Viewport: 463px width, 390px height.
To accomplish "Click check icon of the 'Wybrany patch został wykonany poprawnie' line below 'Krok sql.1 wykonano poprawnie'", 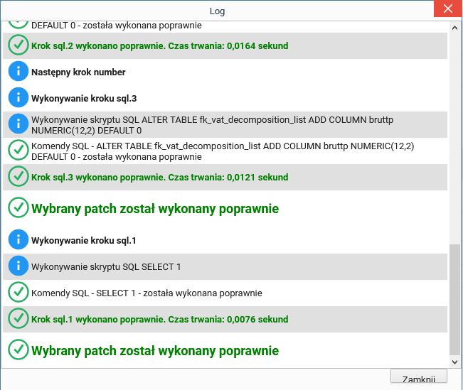I will click(x=18, y=350).
